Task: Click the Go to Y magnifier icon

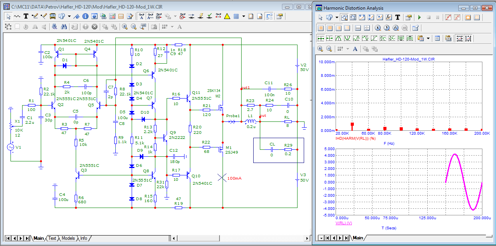Action: coord(386,28)
